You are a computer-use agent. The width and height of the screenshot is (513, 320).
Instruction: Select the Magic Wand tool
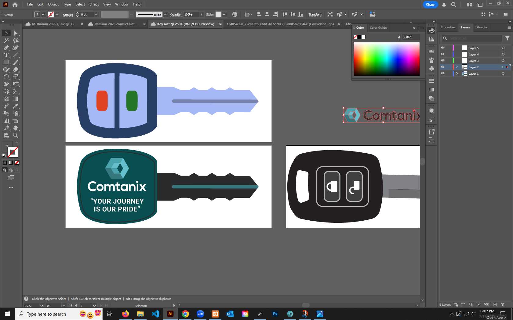point(6,40)
